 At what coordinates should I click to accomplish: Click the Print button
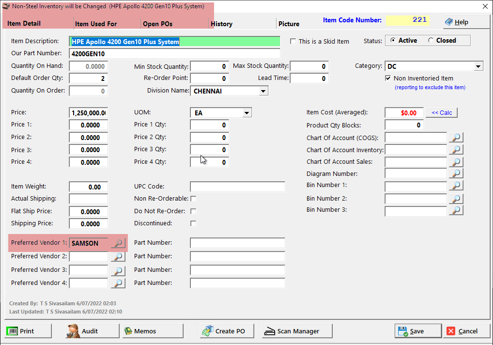(x=28, y=331)
